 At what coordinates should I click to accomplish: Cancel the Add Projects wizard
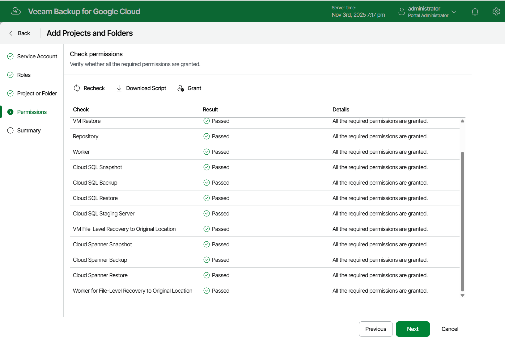pyautogui.click(x=450, y=329)
